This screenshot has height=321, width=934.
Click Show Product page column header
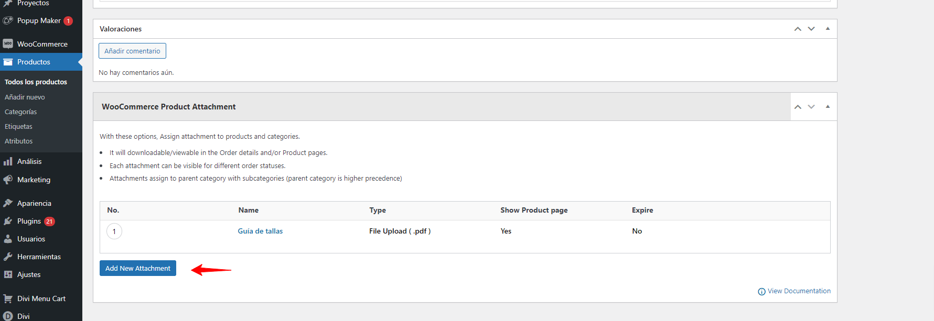click(x=534, y=210)
